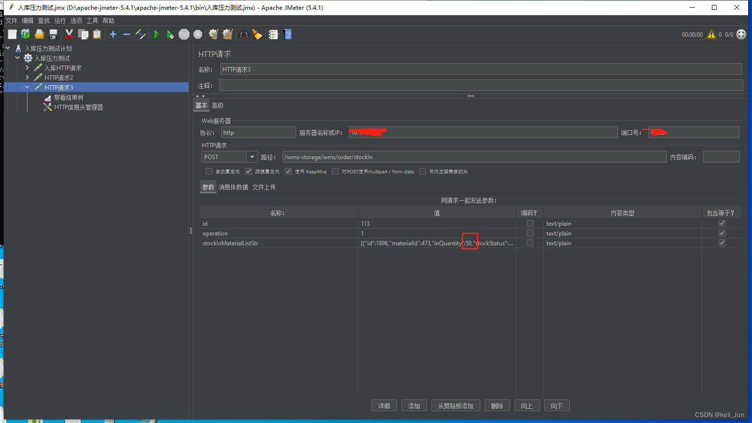Screen dimensions: 752x423
Task: Toggle the 自动重定向 checkbox
Action: (209, 171)
